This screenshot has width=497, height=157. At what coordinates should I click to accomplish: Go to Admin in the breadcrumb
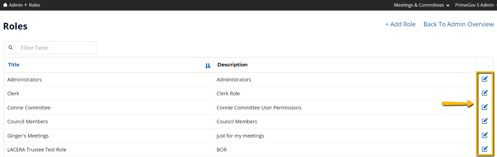tap(16, 5)
